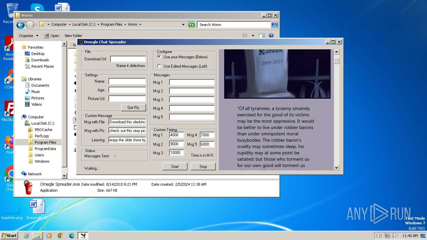Open Windows Media Player from the taskbar

[49, 236]
